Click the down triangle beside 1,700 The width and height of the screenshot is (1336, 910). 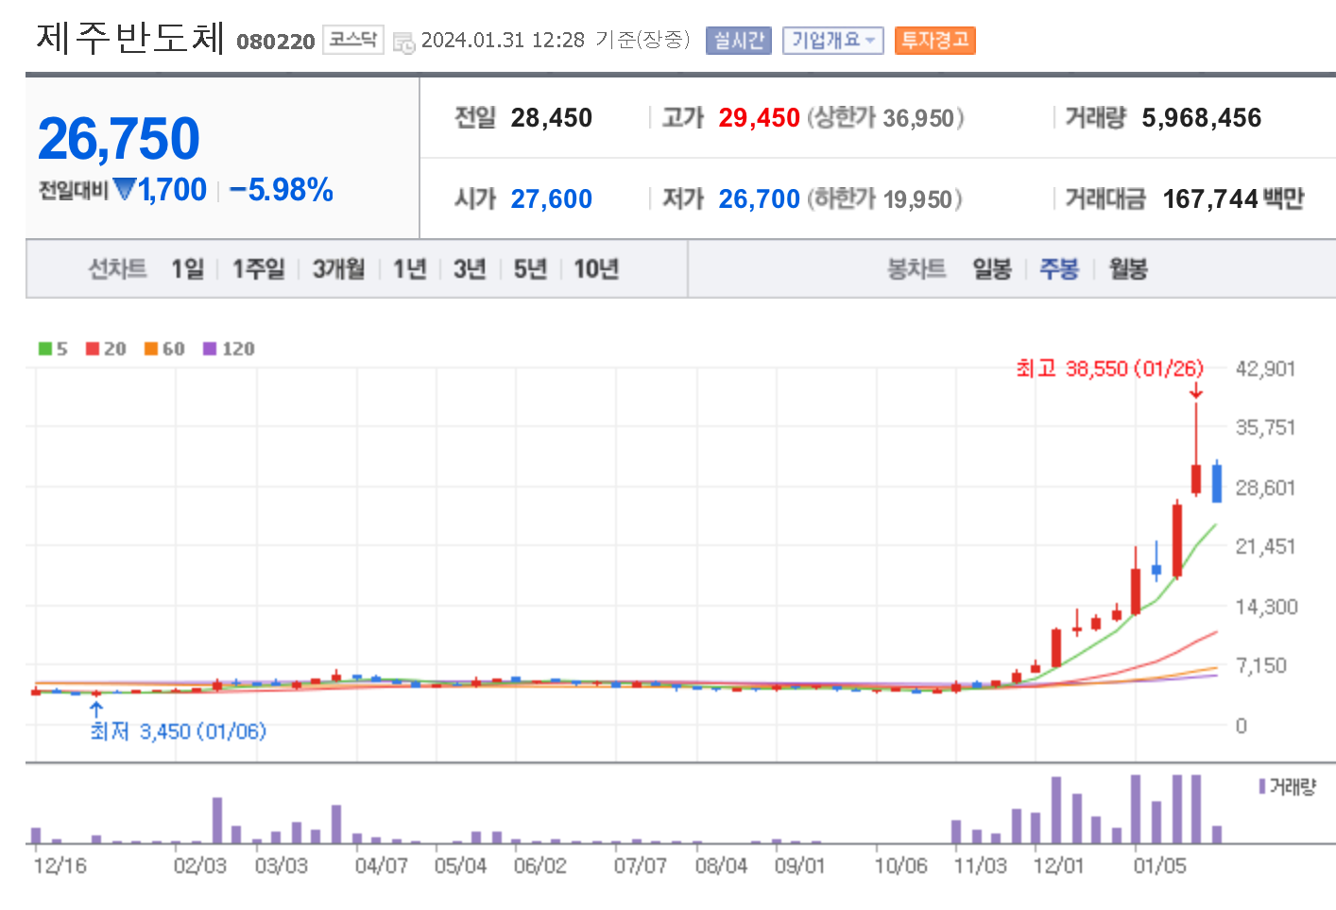pyautogui.click(x=125, y=189)
